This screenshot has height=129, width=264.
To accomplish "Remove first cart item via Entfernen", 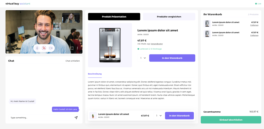I will 254,25.
